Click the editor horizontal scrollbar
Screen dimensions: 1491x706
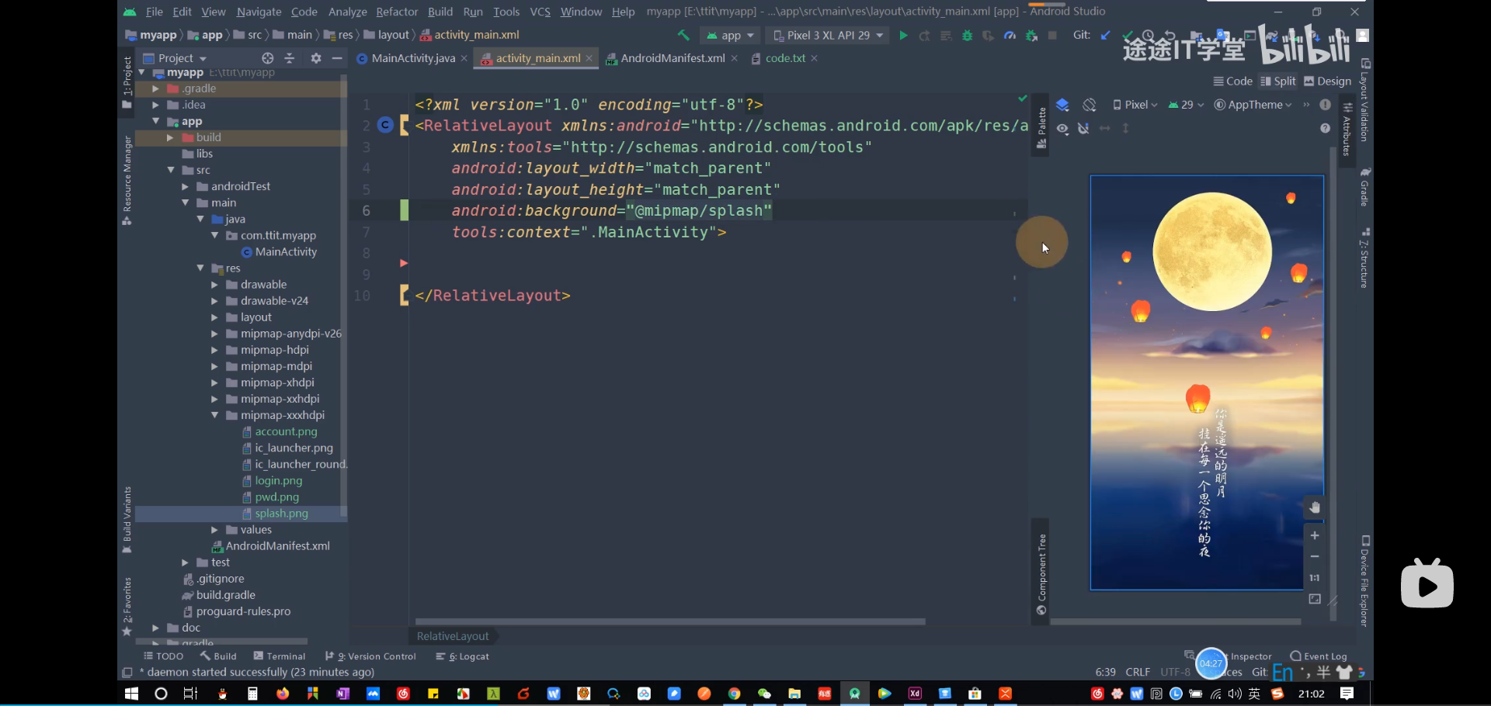click(x=670, y=621)
